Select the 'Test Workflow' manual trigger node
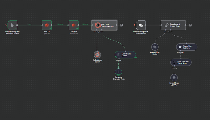The height and width of the screenshot is (120, 210). coord(12,25)
